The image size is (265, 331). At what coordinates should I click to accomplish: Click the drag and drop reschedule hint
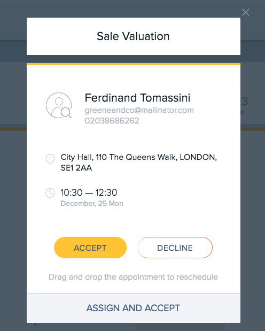(x=133, y=277)
